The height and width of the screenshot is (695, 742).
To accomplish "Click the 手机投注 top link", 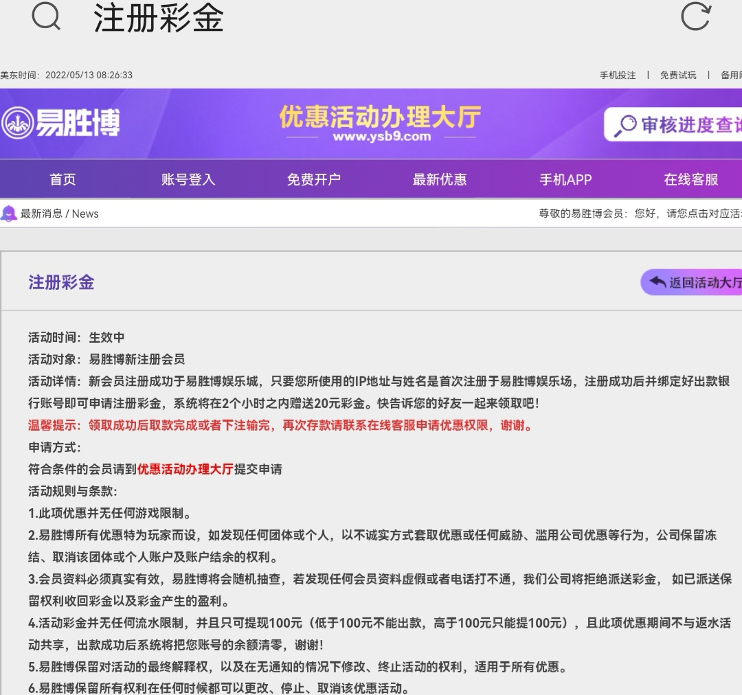I will click(618, 76).
